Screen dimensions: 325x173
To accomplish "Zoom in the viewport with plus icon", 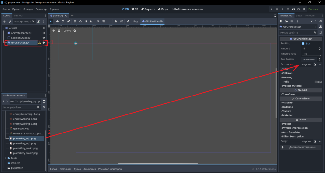I will click(75, 31).
